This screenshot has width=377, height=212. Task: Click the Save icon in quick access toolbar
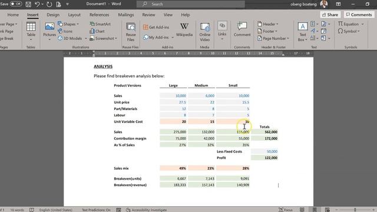[x=28, y=4]
